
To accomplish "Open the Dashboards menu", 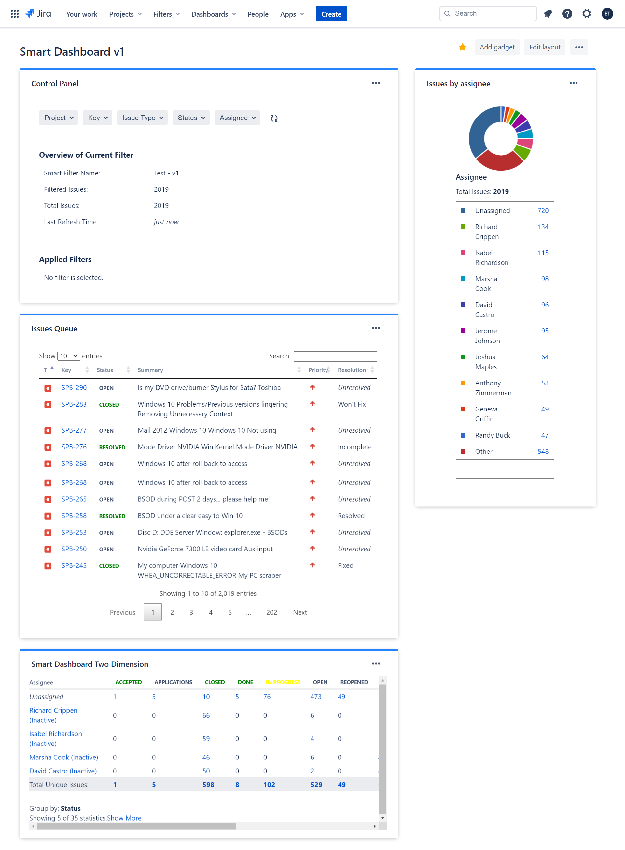I will [213, 14].
